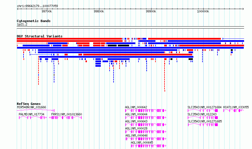Viewport: 252px width, 149px height.
Task: Select the PALMD|NM_017734 gene label
Action: 31,114
